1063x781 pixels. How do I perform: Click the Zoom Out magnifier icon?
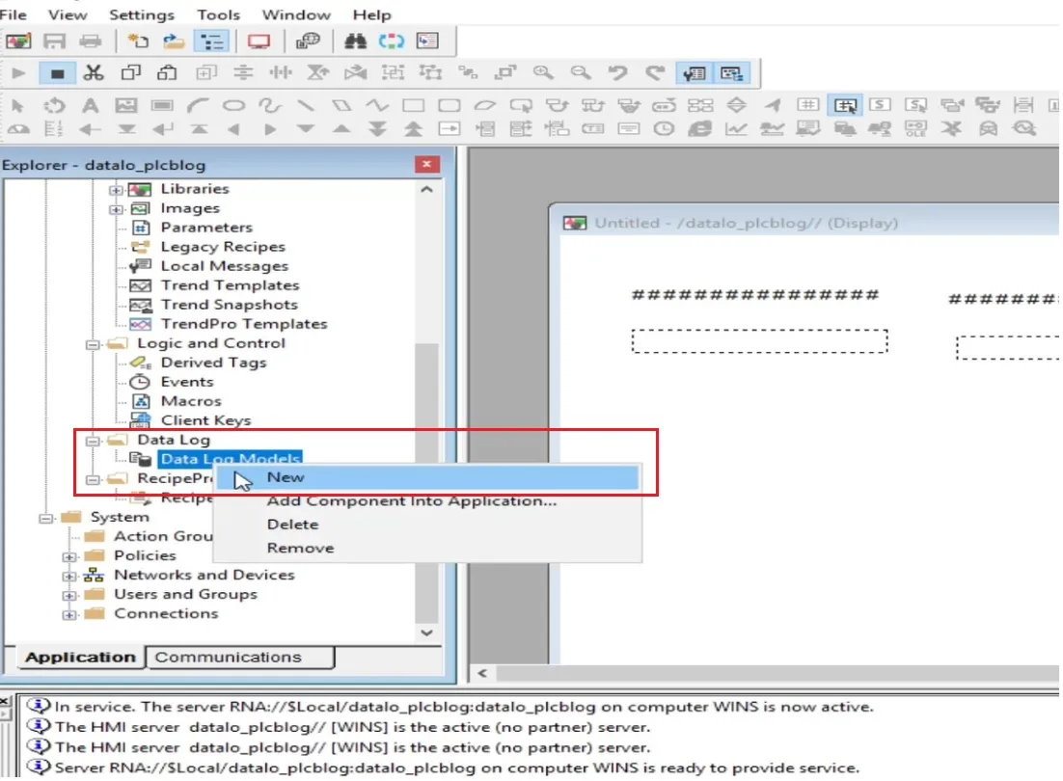click(x=581, y=72)
